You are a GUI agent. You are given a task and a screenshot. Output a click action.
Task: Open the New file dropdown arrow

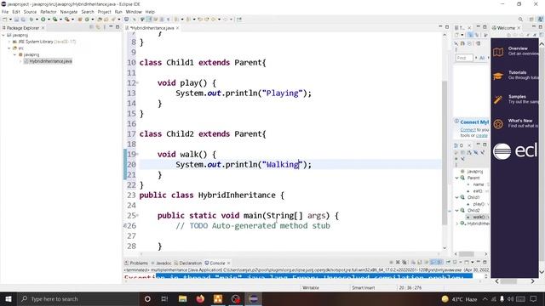point(10,20)
